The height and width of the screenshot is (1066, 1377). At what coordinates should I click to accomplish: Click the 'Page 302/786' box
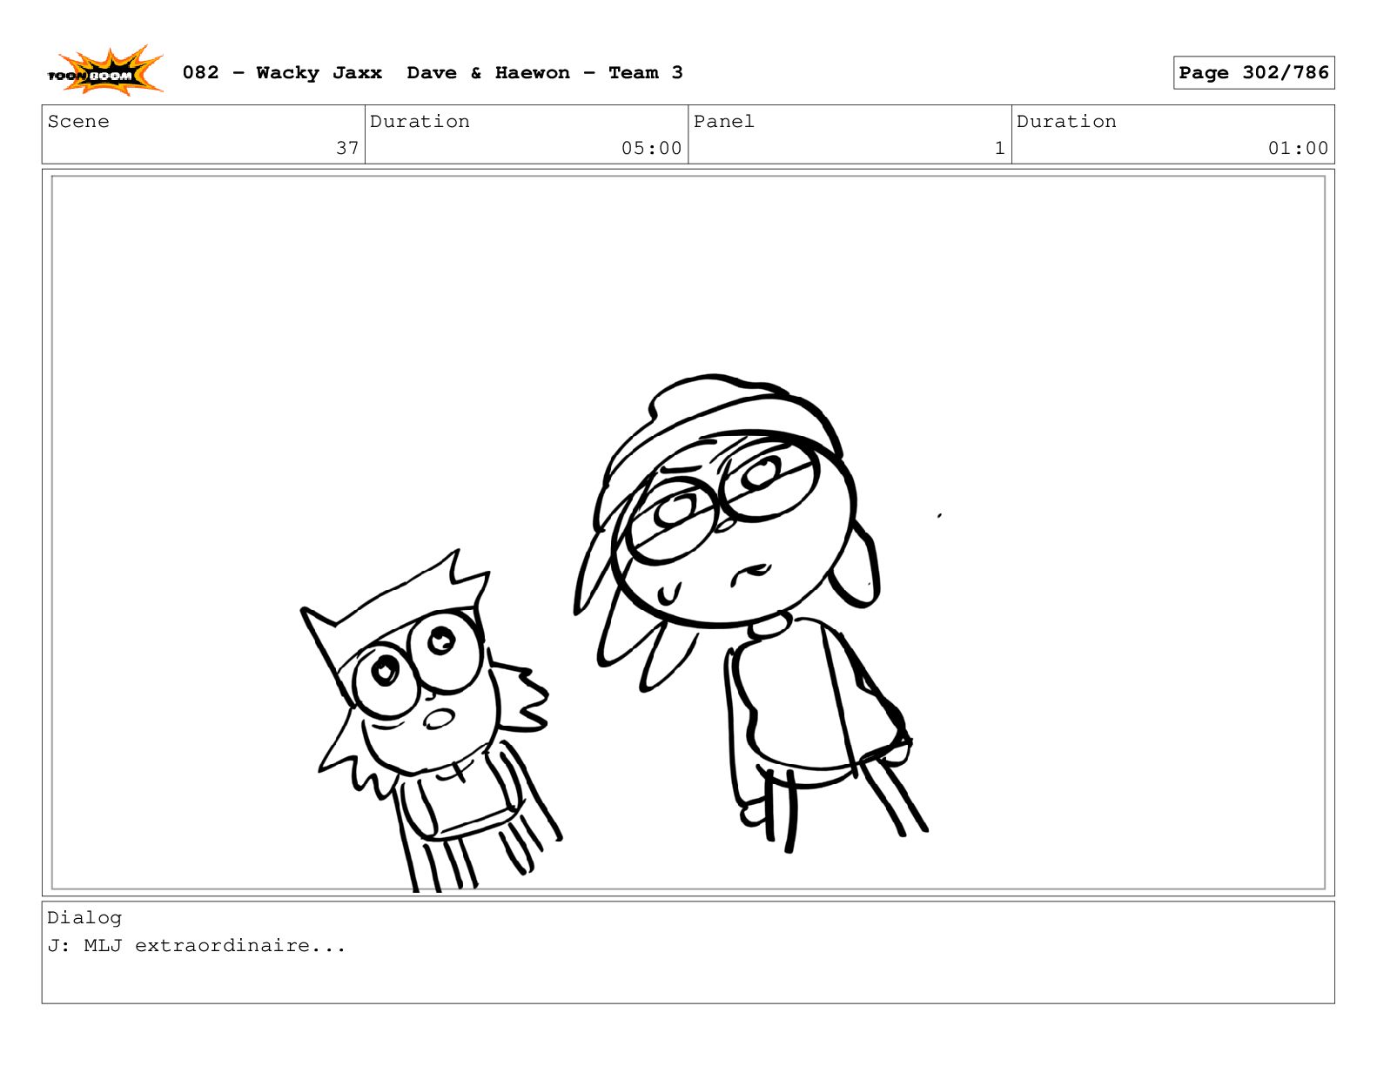click(x=1253, y=73)
